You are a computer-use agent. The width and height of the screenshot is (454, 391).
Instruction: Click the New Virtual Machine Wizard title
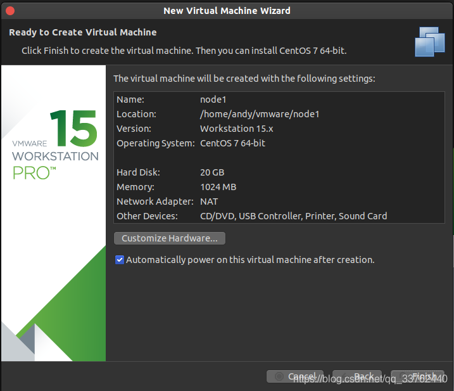pos(227,11)
